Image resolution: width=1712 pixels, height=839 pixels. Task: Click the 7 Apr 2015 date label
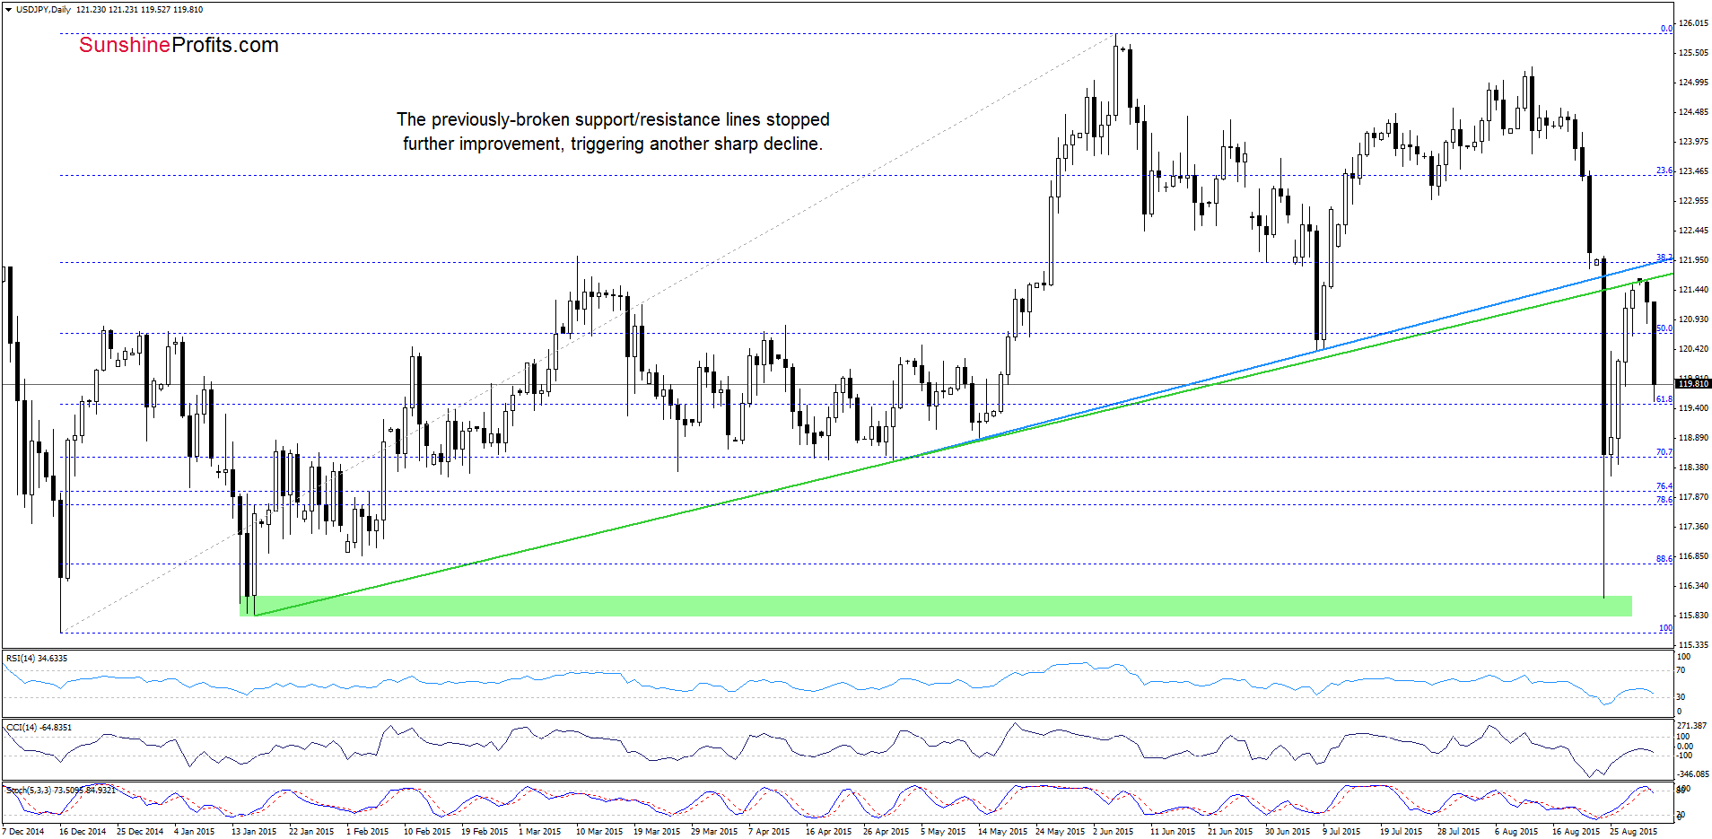[769, 831]
